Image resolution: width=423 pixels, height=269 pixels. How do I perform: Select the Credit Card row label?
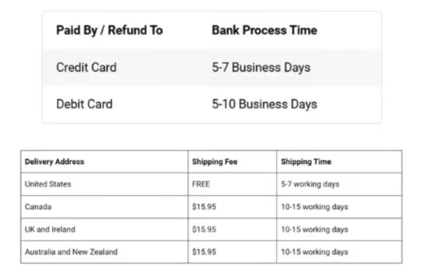(x=86, y=67)
